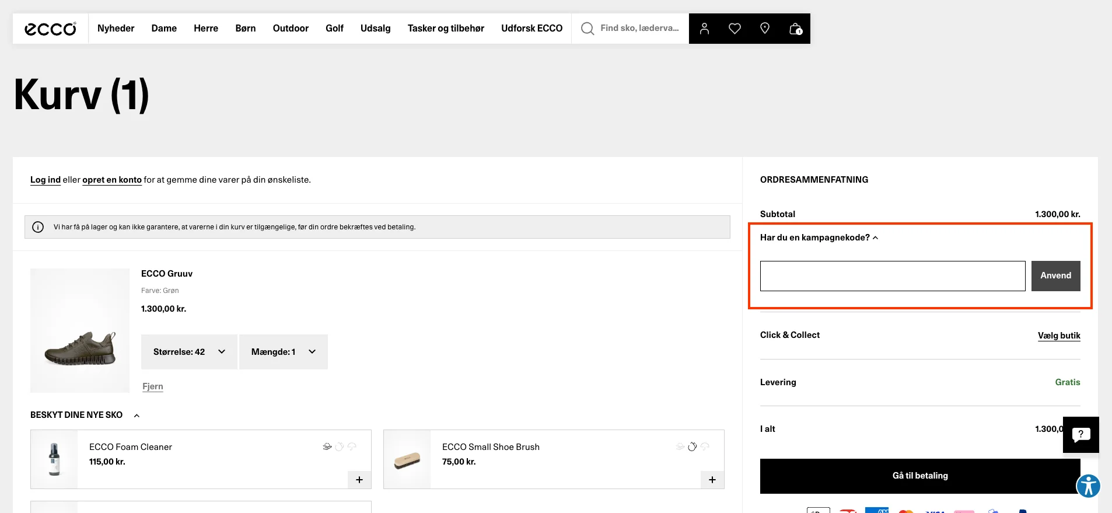This screenshot has width=1112, height=513.
Task: Open the Mængde quantity dropdown
Action: pos(284,352)
